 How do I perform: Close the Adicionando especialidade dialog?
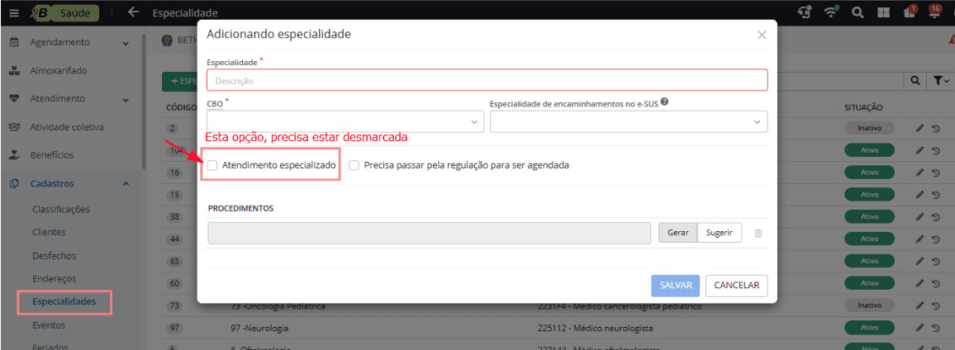pyautogui.click(x=762, y=35)
